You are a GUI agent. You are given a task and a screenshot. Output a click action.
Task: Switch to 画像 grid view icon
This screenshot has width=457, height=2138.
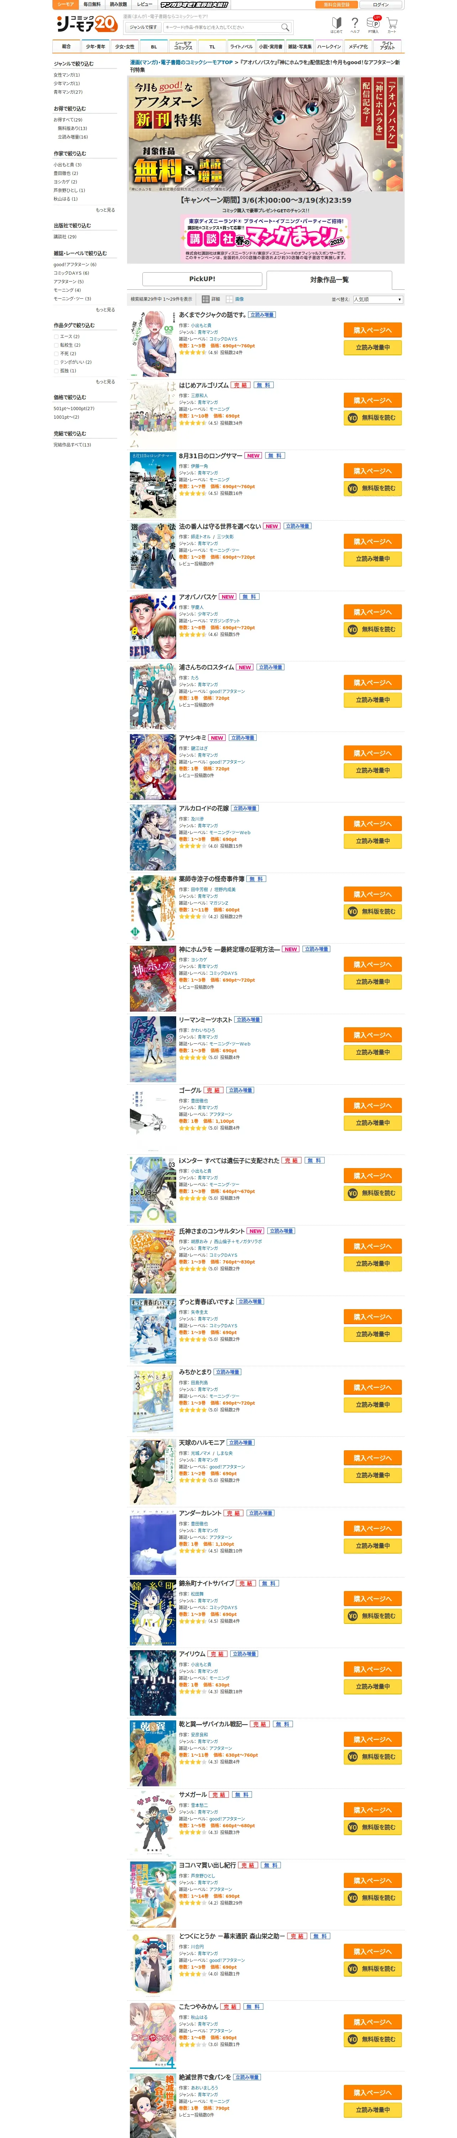231,299
